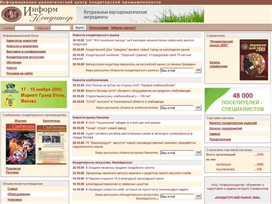Focus e-mail field for Калейдоскоп newsletter

tap(177, 196)
